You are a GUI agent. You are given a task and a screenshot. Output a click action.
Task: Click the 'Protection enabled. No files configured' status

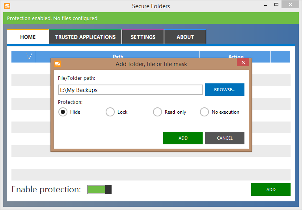point(52,18)
